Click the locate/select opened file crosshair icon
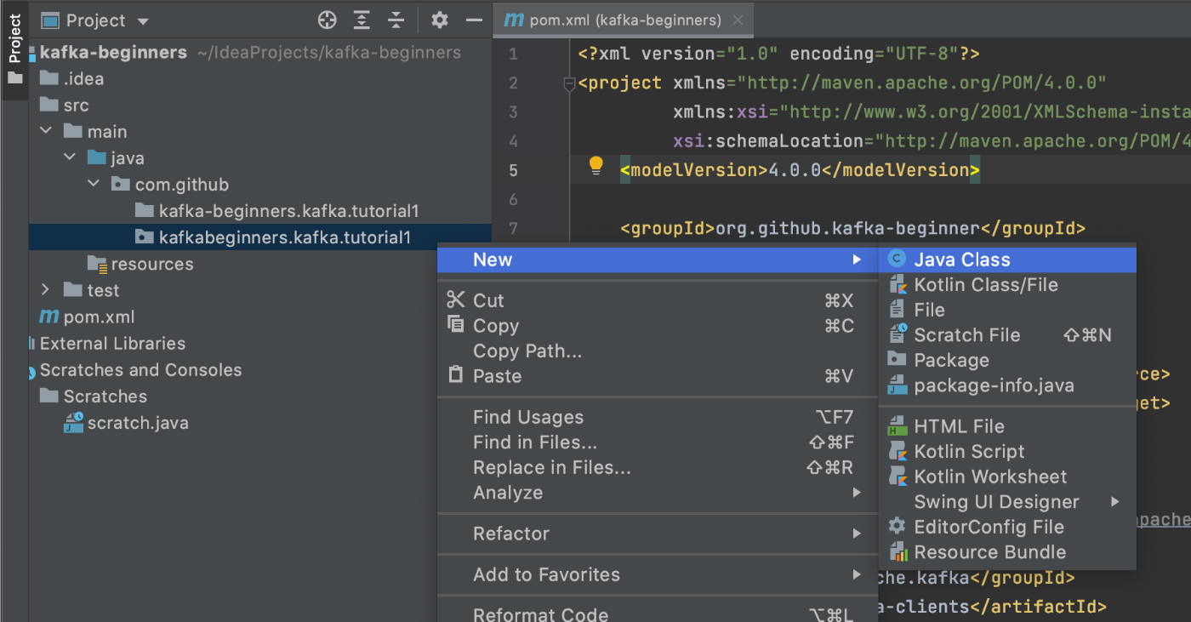Image resolution: width=1191 pixels, height=622 pixels. pos(328,20)
